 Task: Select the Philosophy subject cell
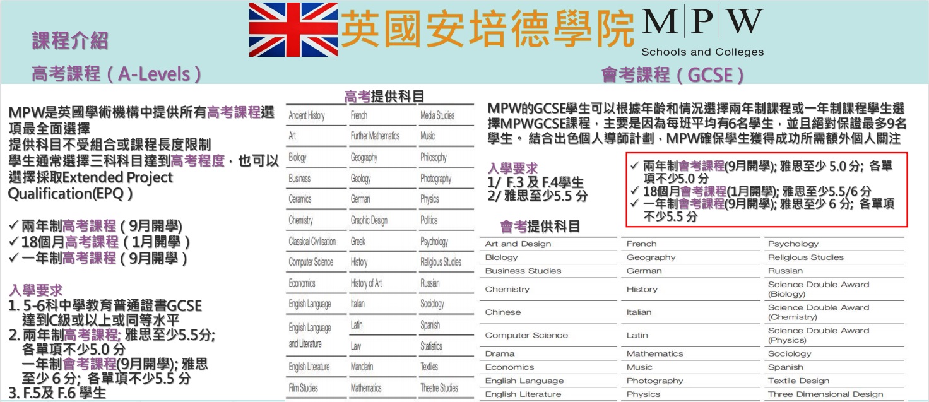coord(434,157)
